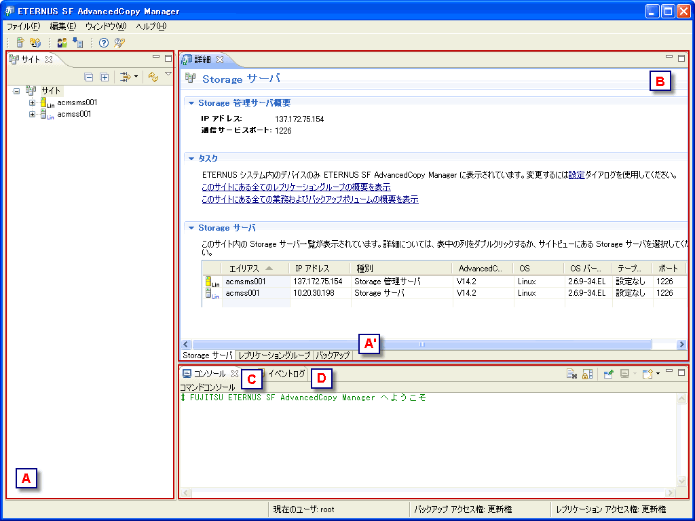Image resolution: width=695 pixels, height=521 pixels.
Task: Click the link-with-editor arrows icon in サイト view
Action: pos(126,77)
